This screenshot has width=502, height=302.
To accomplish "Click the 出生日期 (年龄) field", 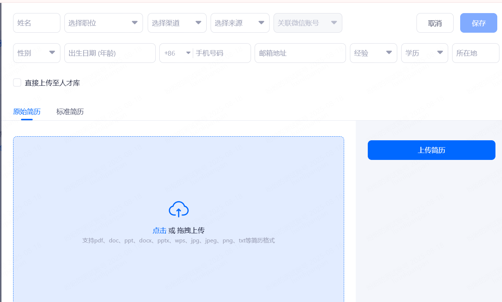I will (x=109, y=53).
